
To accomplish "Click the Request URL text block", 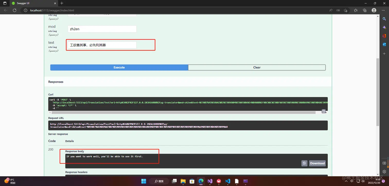I will (x=188, y=125).
